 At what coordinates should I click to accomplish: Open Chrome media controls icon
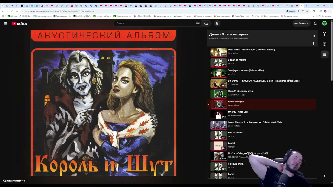321,11
